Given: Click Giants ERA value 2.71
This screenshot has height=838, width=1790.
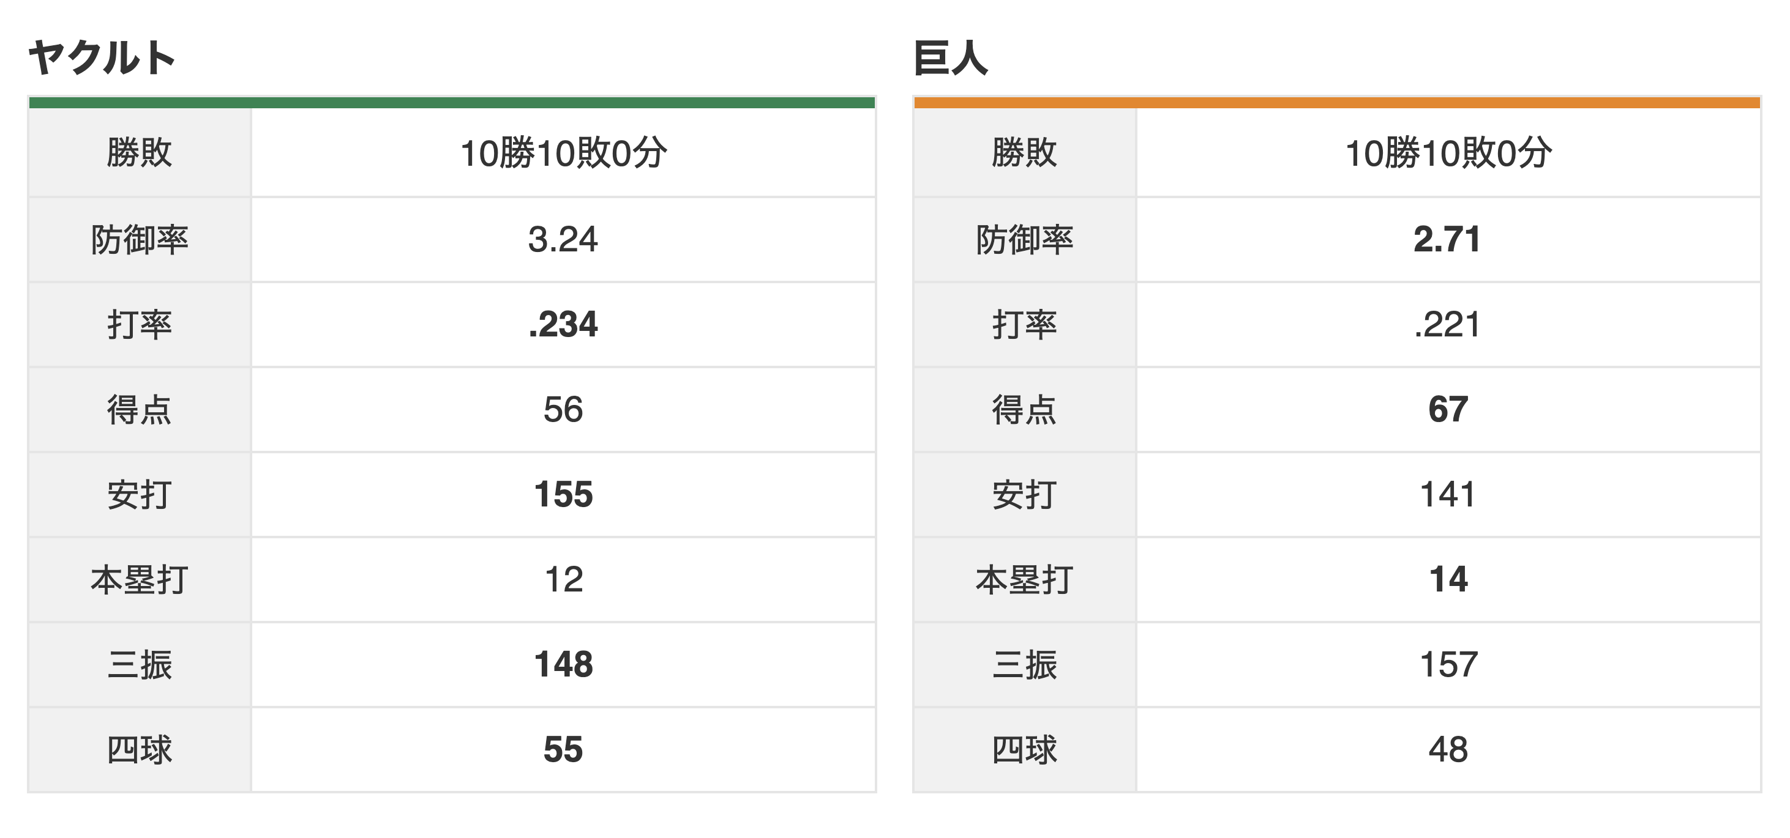Looking at the screenshot, I should tap(1448, 240).
